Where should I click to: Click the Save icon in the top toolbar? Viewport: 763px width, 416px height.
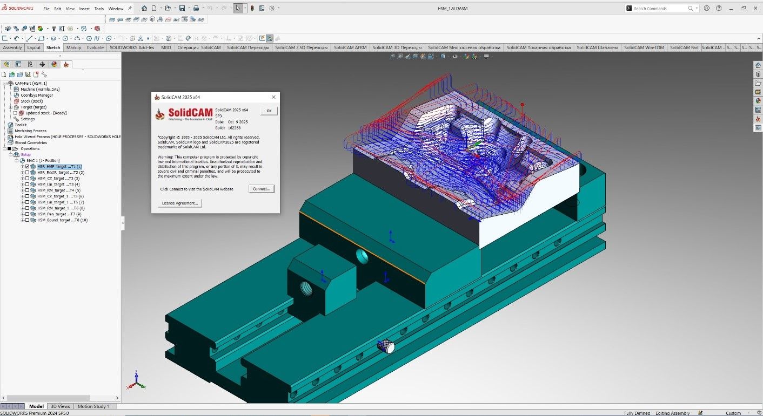(x=183, y=8)
